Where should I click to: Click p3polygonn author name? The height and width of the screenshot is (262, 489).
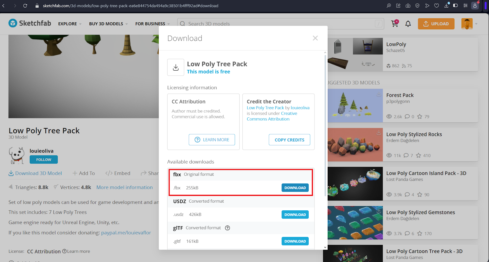click(398, 101)
